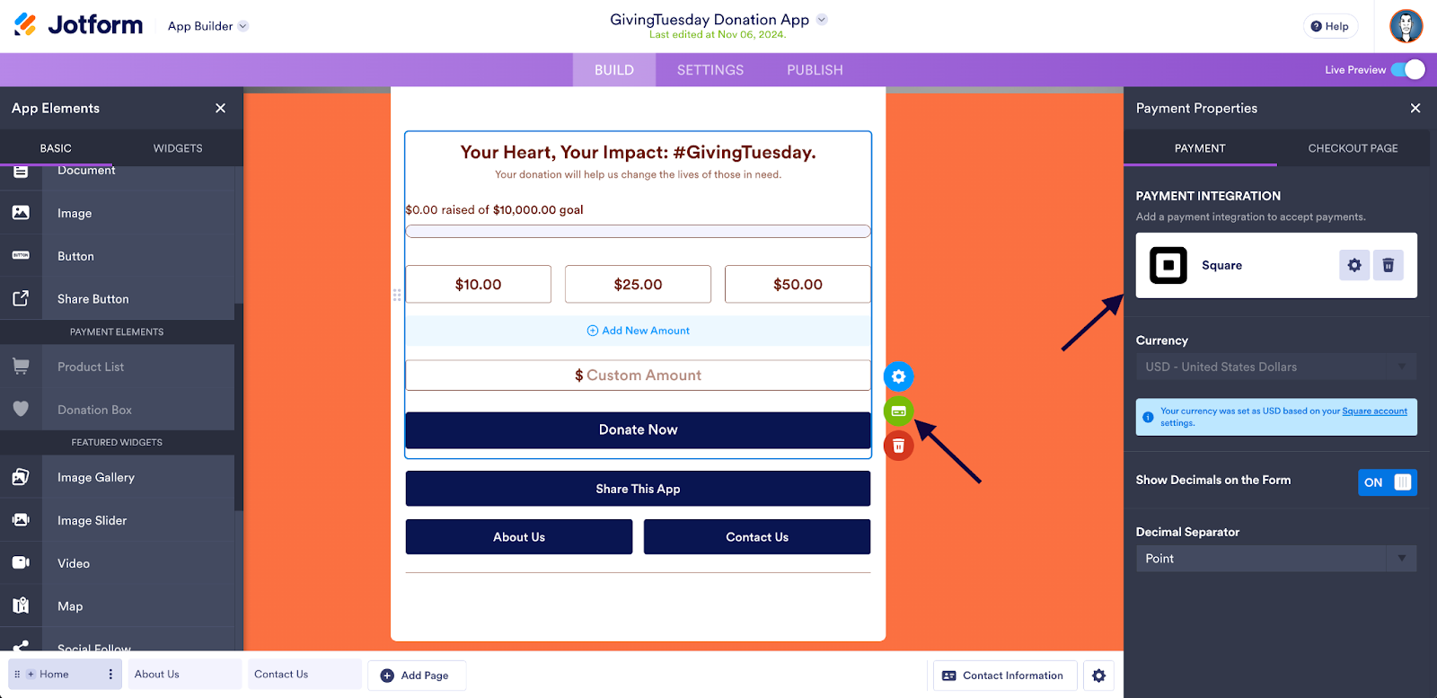Open the CHECKOUT PAGE tab
1437x698 pixels.
(1353, 148)
